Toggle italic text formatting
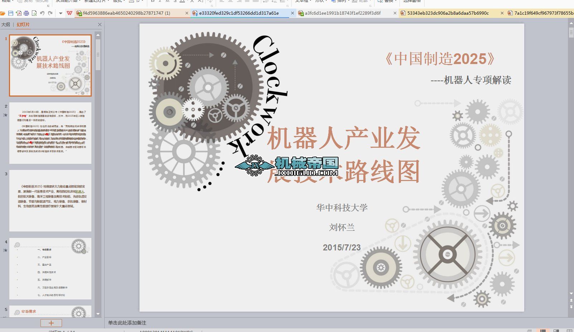 (159, 2)
